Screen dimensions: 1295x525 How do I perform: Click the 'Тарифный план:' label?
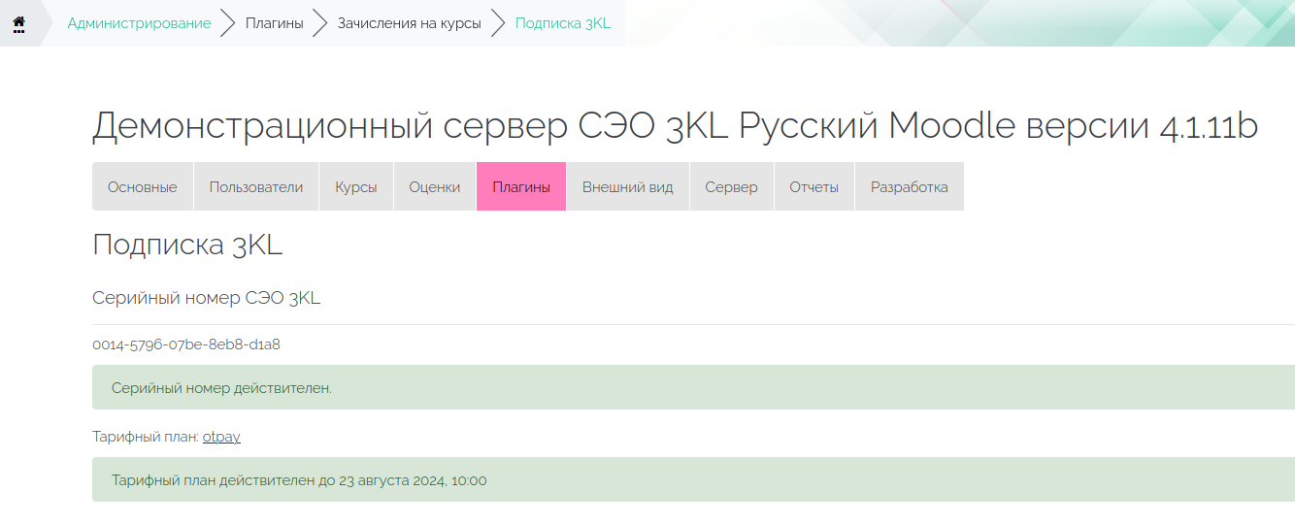[x=146, y=437]
